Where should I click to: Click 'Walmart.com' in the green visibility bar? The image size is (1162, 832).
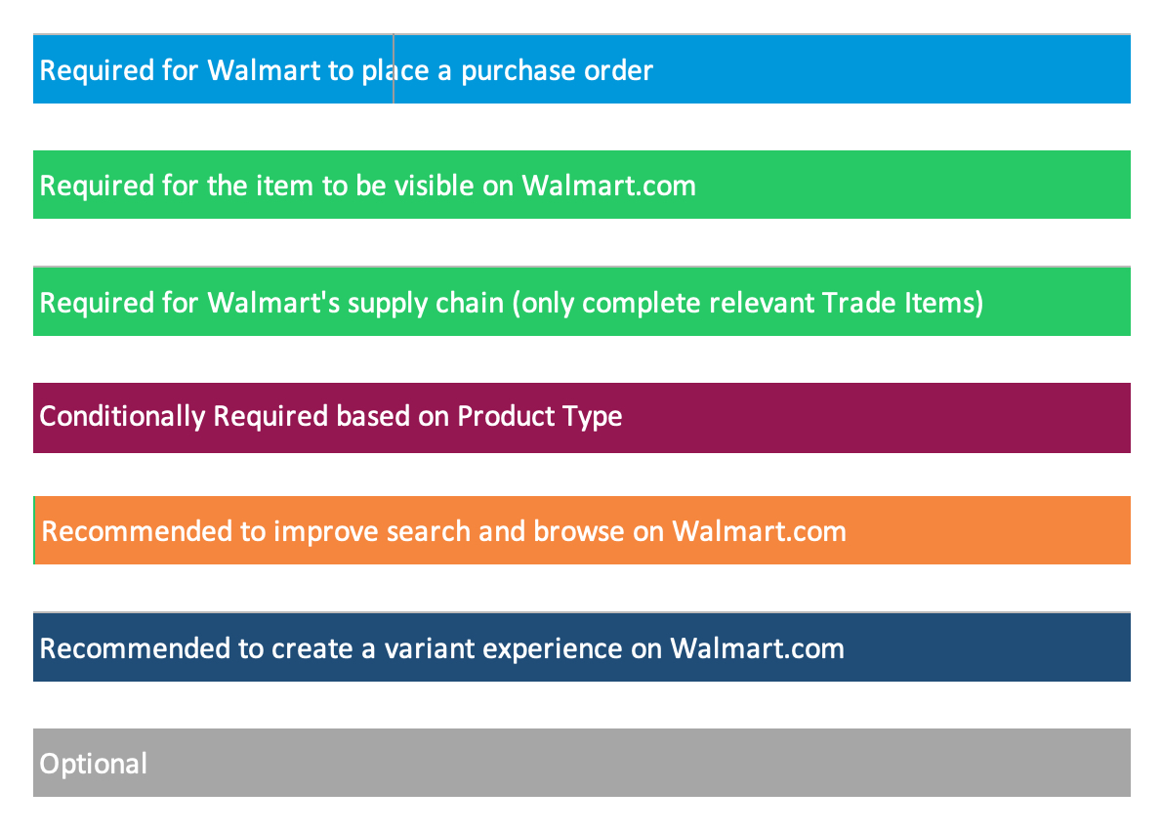click(609, 185)
